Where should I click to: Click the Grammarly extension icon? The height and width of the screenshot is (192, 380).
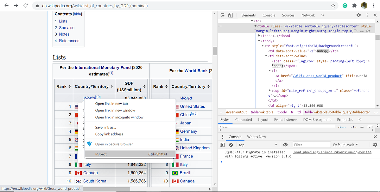pos(345,5)
